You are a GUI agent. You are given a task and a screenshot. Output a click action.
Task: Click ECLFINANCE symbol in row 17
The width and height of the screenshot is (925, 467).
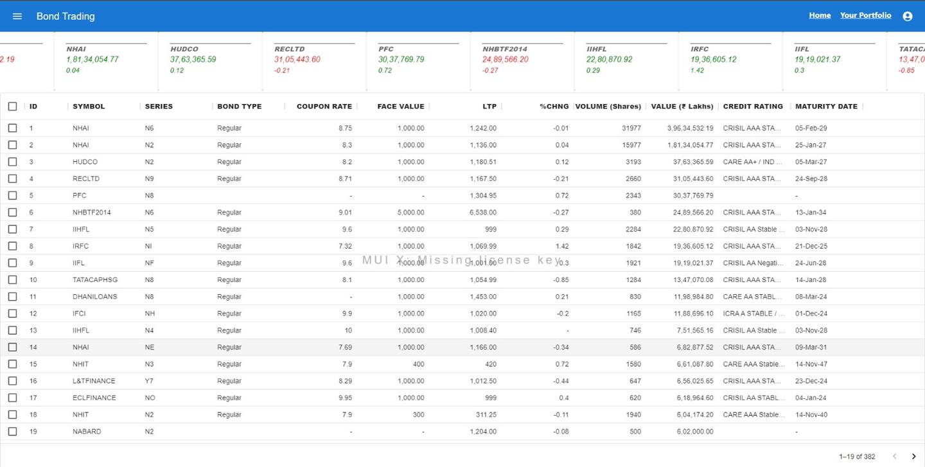coord(94,398)
